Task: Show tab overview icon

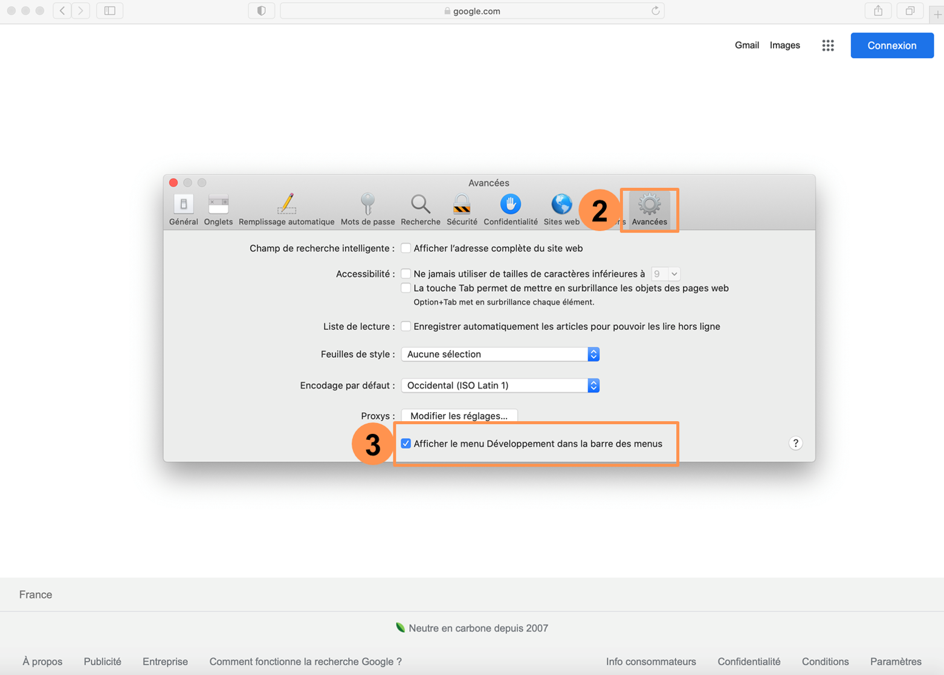Action: coord(910,11)
